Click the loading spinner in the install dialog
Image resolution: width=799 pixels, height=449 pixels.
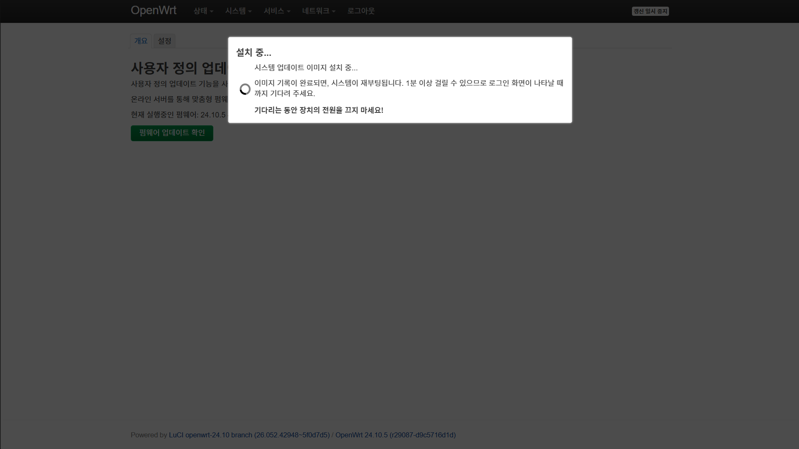click(245, 89)
